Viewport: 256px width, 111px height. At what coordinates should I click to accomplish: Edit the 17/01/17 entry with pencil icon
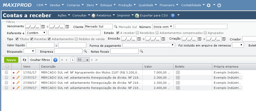click(x=18, y=72)
